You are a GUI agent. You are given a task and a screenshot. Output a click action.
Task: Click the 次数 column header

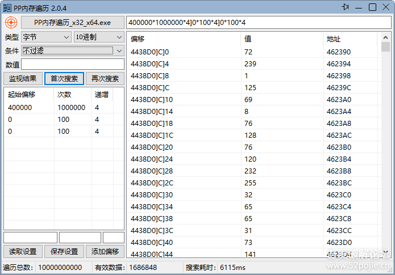point(73,95)
